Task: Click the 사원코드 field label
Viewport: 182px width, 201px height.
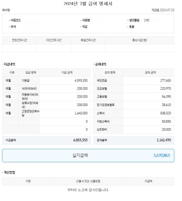Action: 16,20
